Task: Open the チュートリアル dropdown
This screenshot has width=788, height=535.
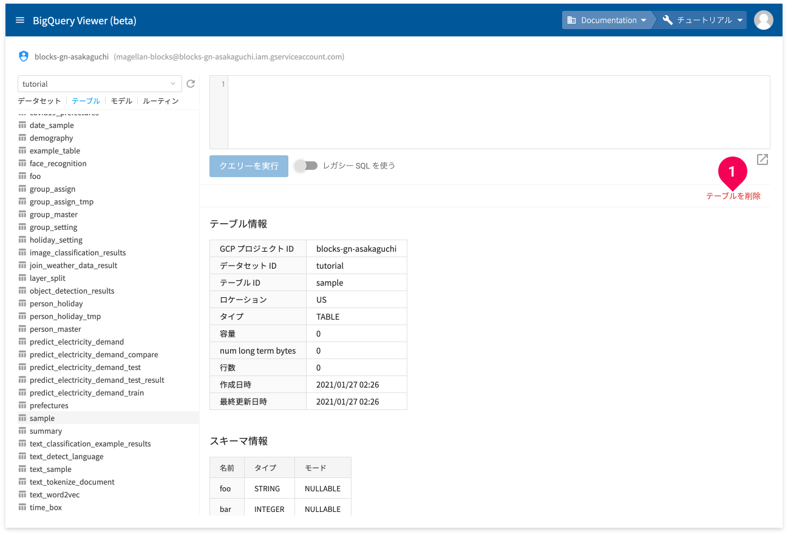Action: [703, 20]
